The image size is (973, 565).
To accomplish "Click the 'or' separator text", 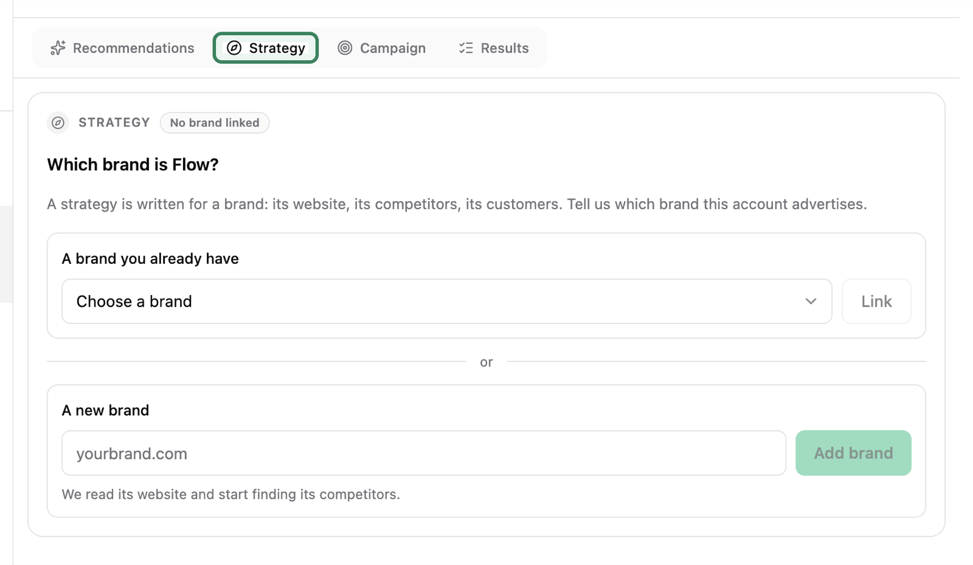I will click(486, 362).
